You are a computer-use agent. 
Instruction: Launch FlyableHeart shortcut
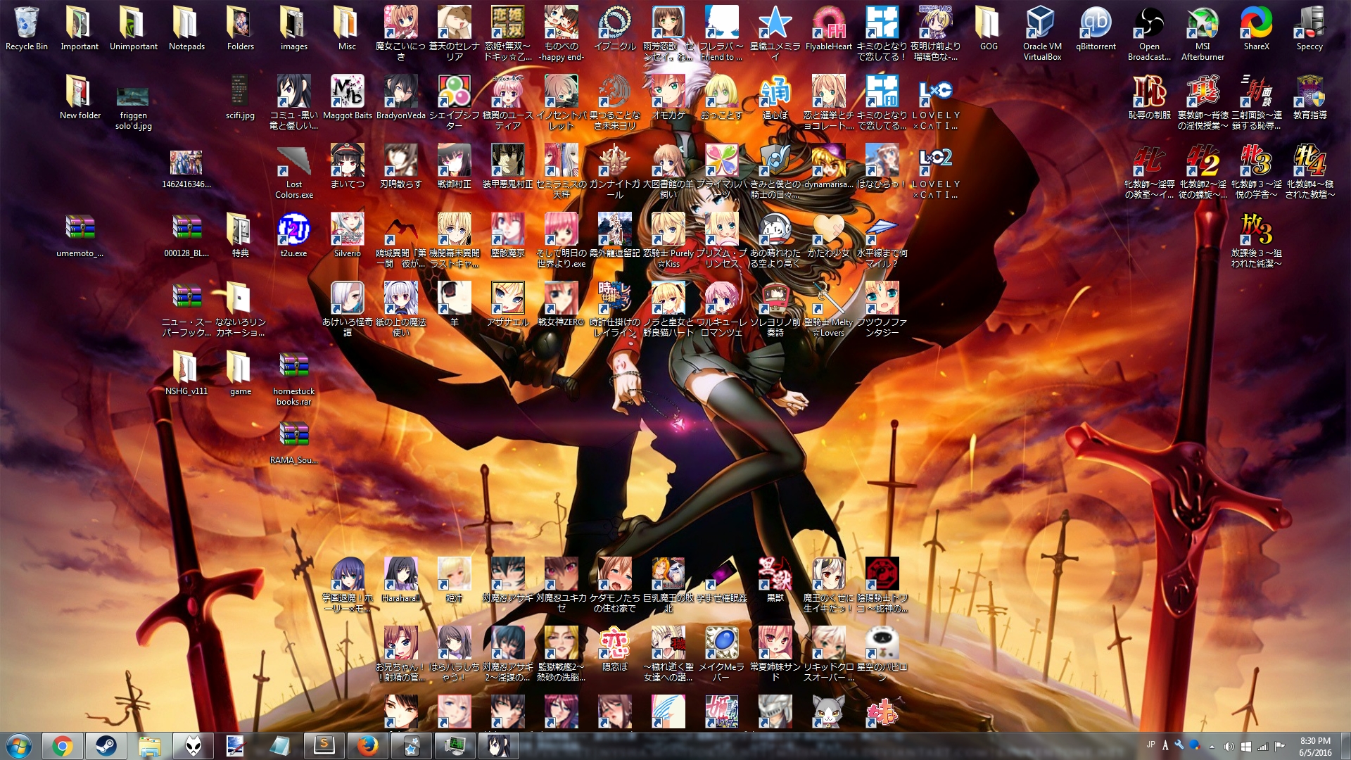click(829, 28)
